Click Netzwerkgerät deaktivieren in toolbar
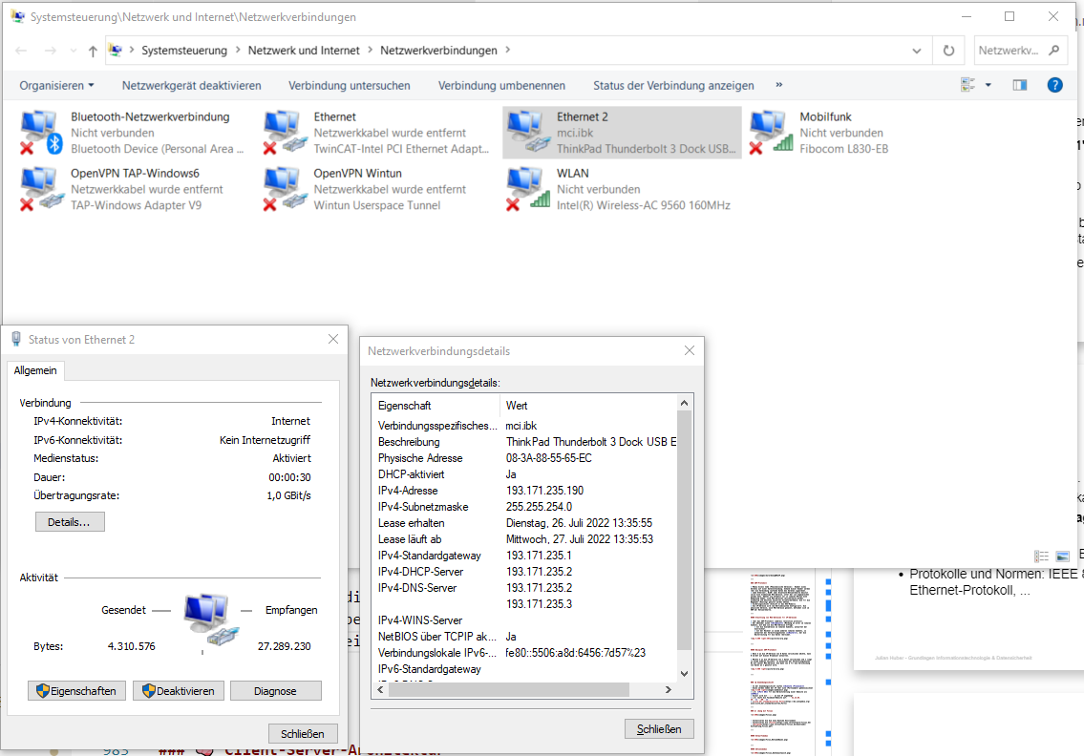Viewport: 1084px width, 756px height. click(192, 86)
